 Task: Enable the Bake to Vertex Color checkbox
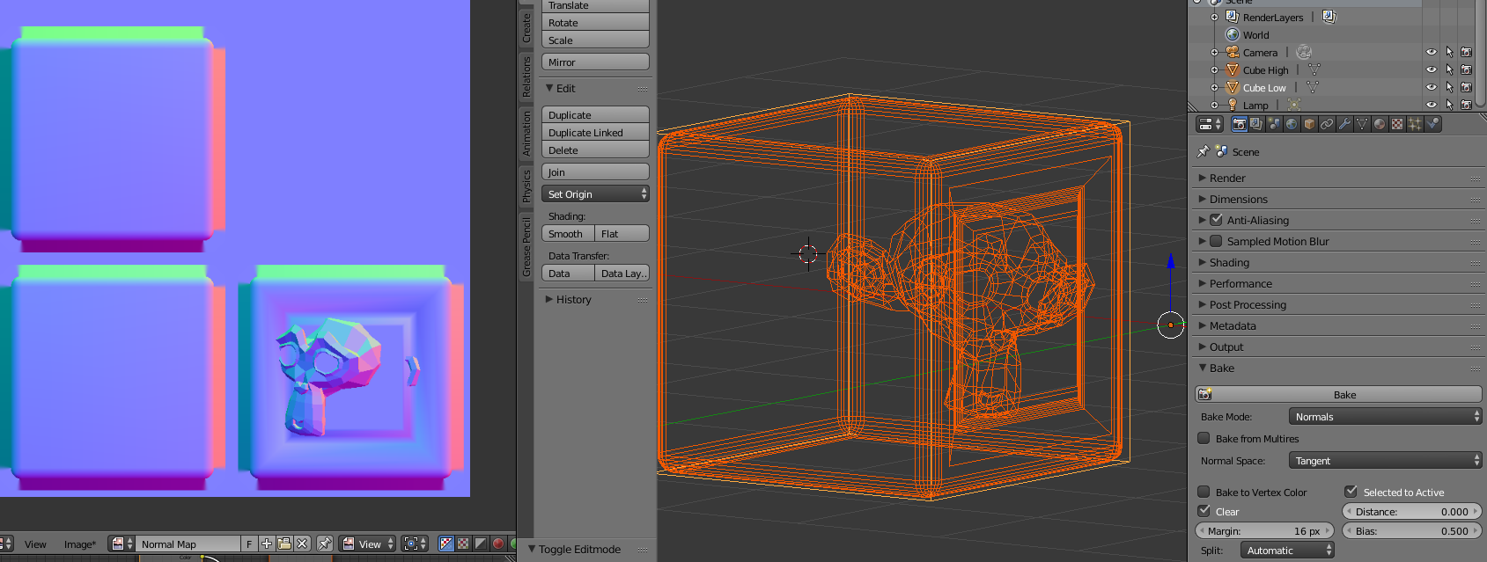click(x=1204, y=492)
